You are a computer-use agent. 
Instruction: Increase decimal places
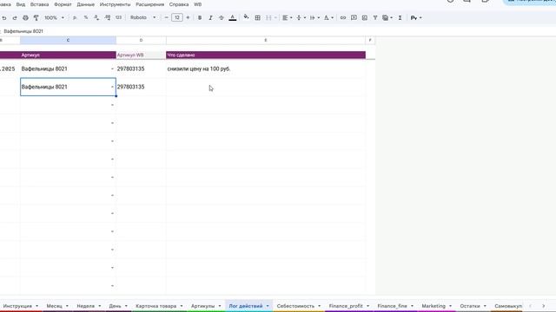(x=108, y=17)
